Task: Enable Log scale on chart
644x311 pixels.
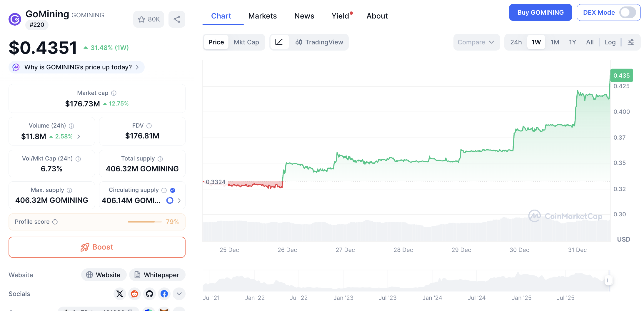Action: click(610, 42)
